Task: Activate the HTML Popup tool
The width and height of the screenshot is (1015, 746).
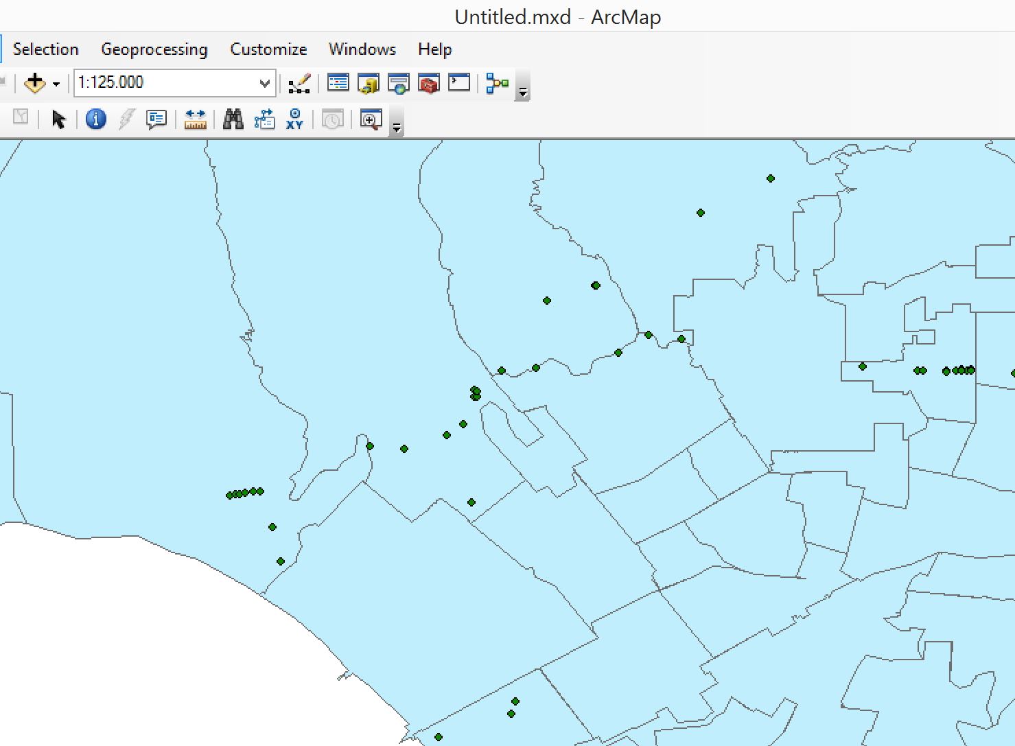Action: [x=156, y=119]
